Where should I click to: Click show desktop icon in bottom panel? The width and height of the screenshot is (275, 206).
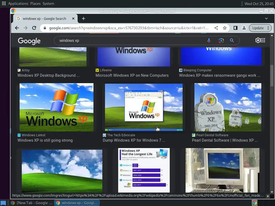pos(3,203)
